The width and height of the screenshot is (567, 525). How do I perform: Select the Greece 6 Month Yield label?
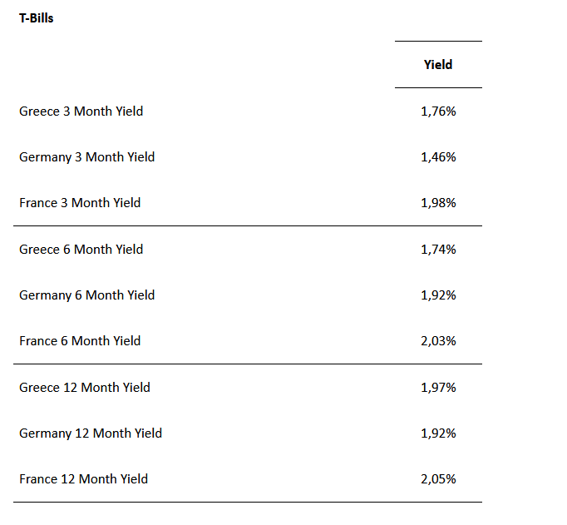tap(81, 249)
